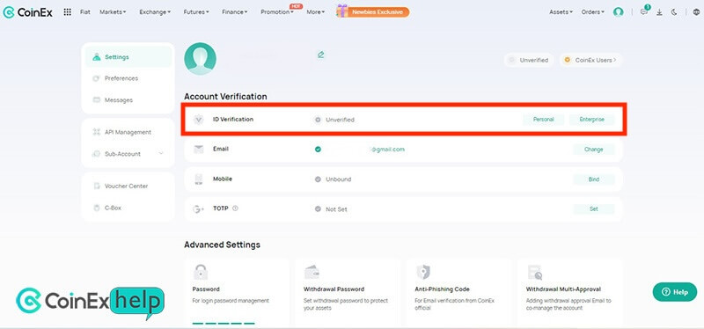Click Change button for Email
704x329 pixels.
[593, 150]
